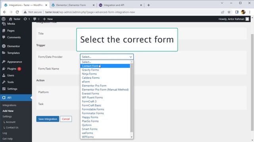Click dropdown list scrollbar down arrow
Image resolution: width=254 pixels, height=142 pixels.
[131, 137]
